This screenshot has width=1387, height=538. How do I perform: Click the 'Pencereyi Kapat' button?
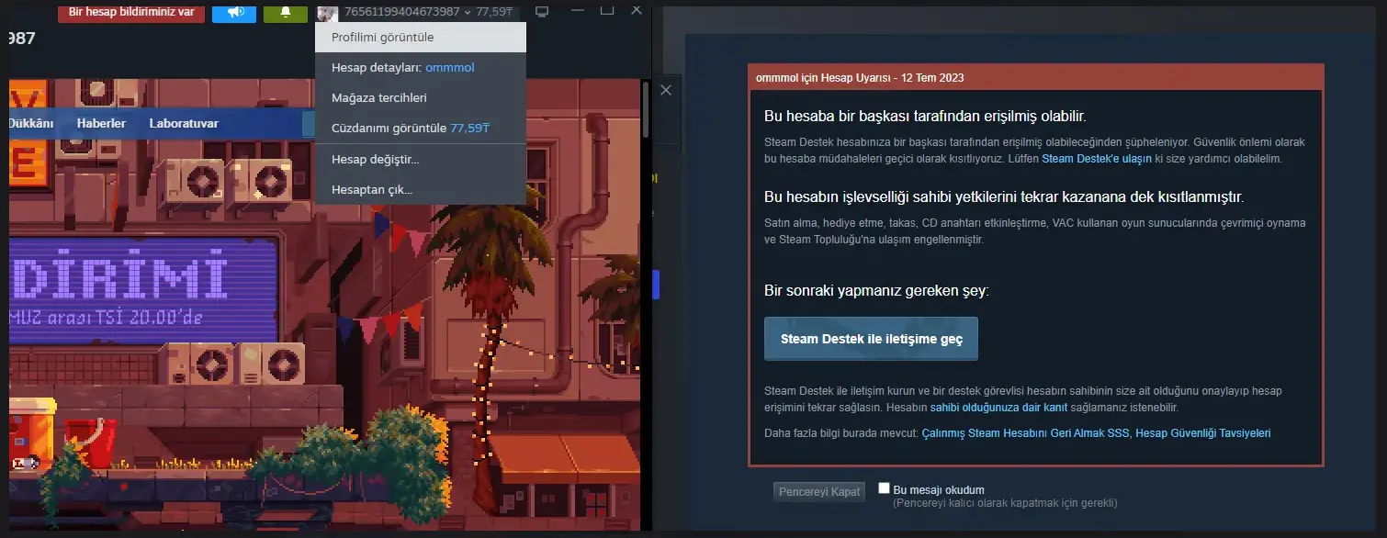point(819,491)
